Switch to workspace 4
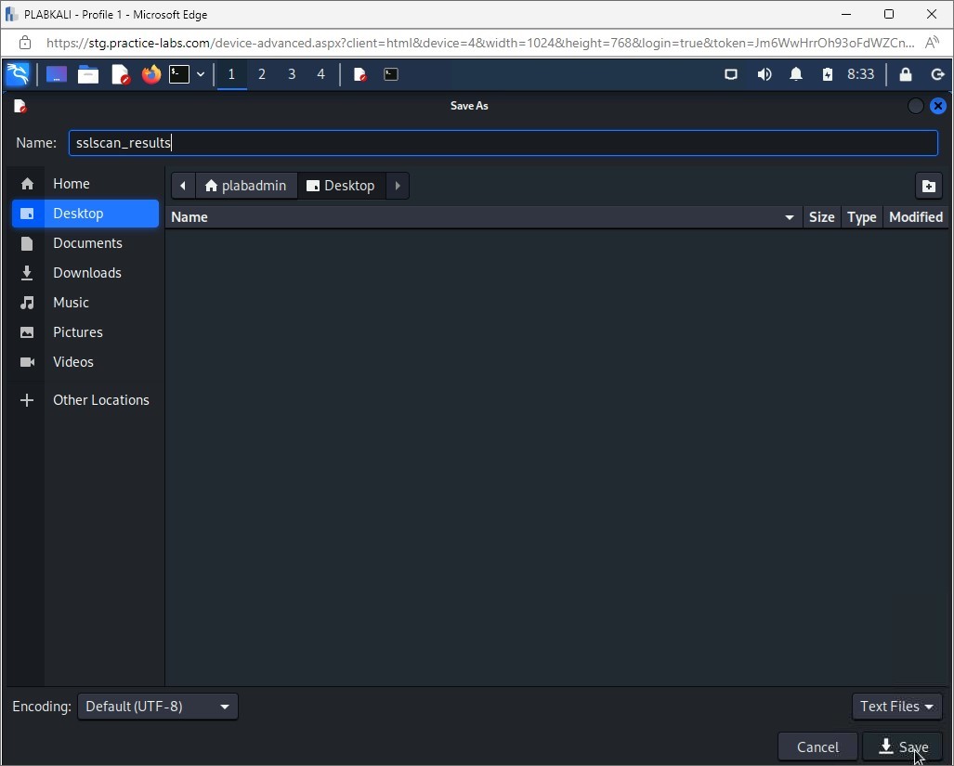This screenshot has width=954, height=766. click(x=321, y=74)
